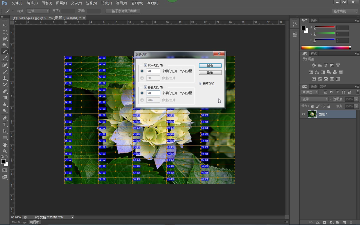This screenshot has width=360, height=225.
Task: Add a Color Balance adjustment
Action: [317, 72]
